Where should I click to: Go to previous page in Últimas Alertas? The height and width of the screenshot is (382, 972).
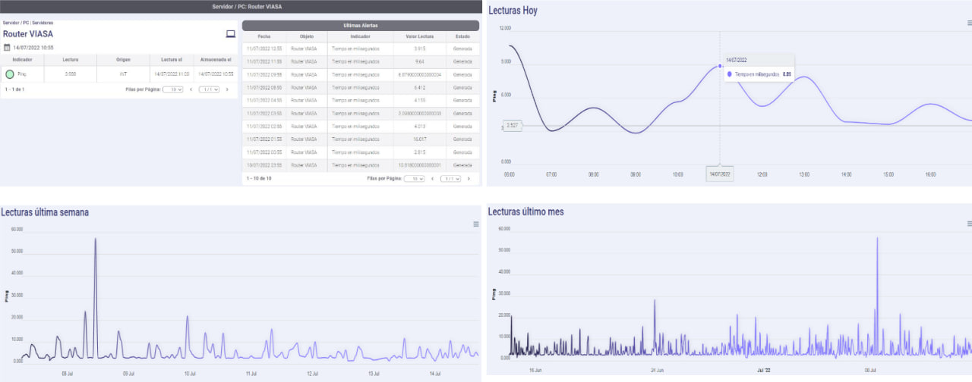tap(432, 179)
